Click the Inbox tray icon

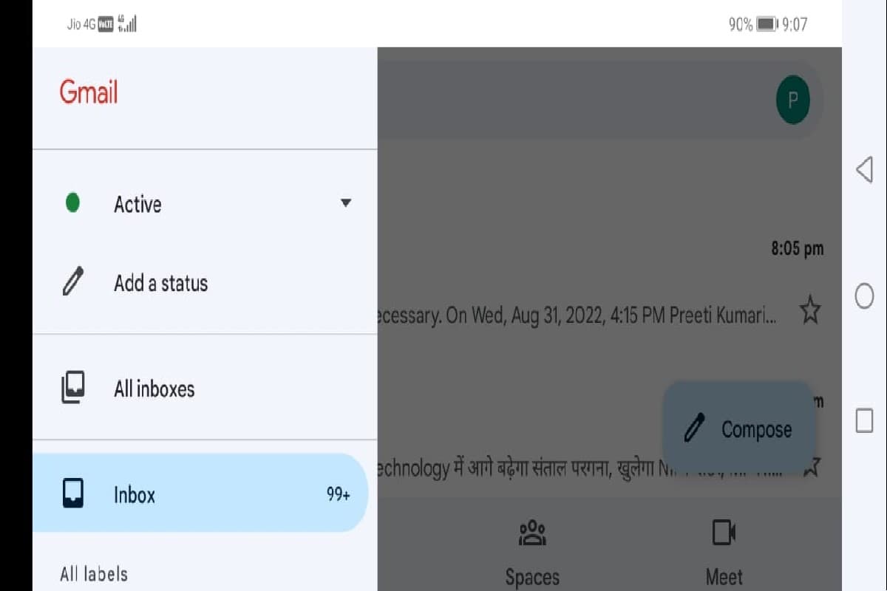pyautogui.click(x=72, y=494)
